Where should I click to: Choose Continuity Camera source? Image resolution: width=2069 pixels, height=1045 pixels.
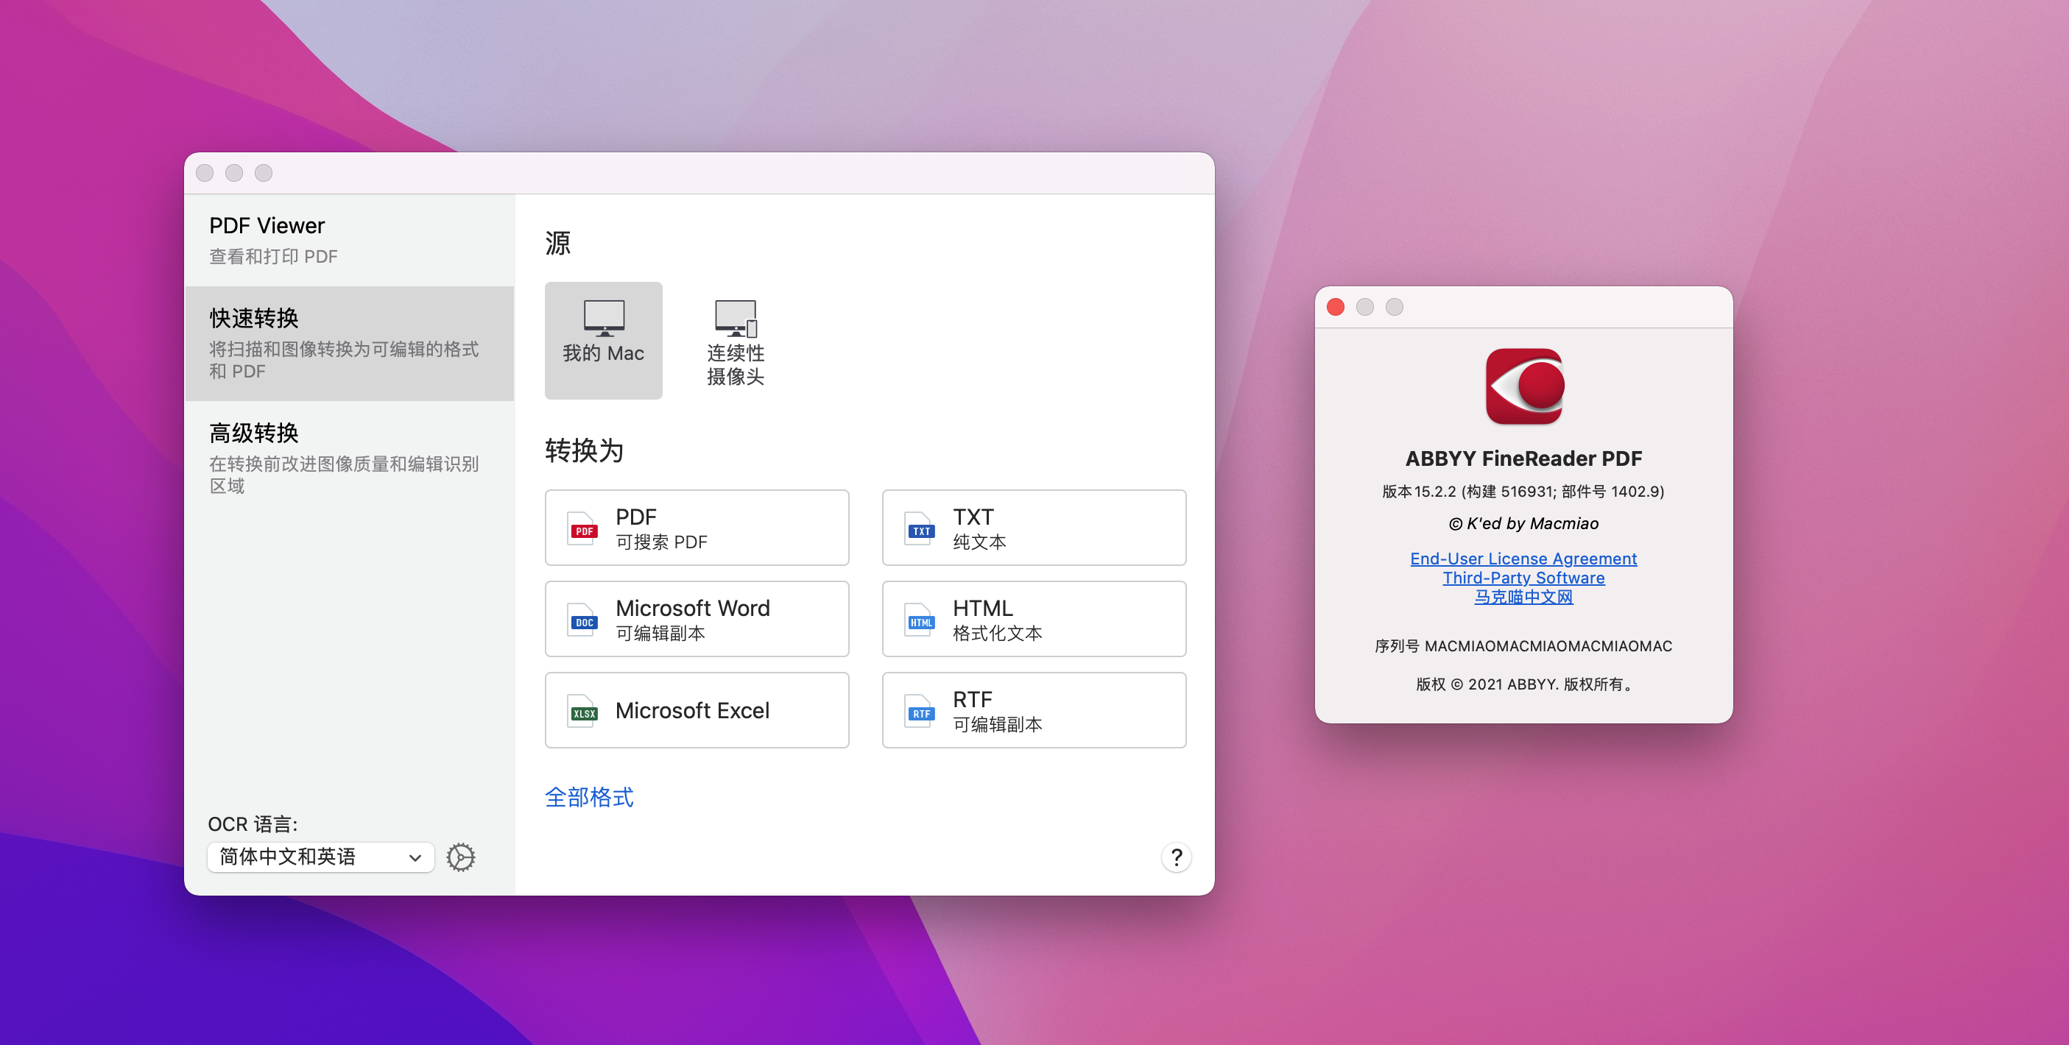coord(735,341)
